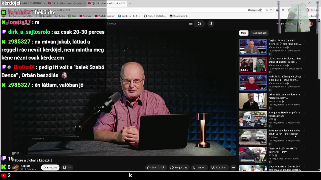
Task: Open options menu for Kéri László video
Action: tap(305, 77)
